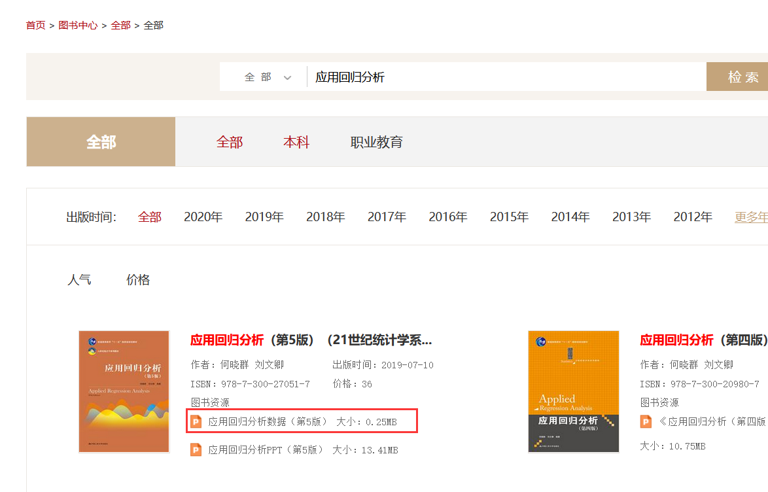The width and height of the screenshot is (768, 492).
Task: Filter books by 2019年
Action: pyautogui.click(x=264, y=217)
